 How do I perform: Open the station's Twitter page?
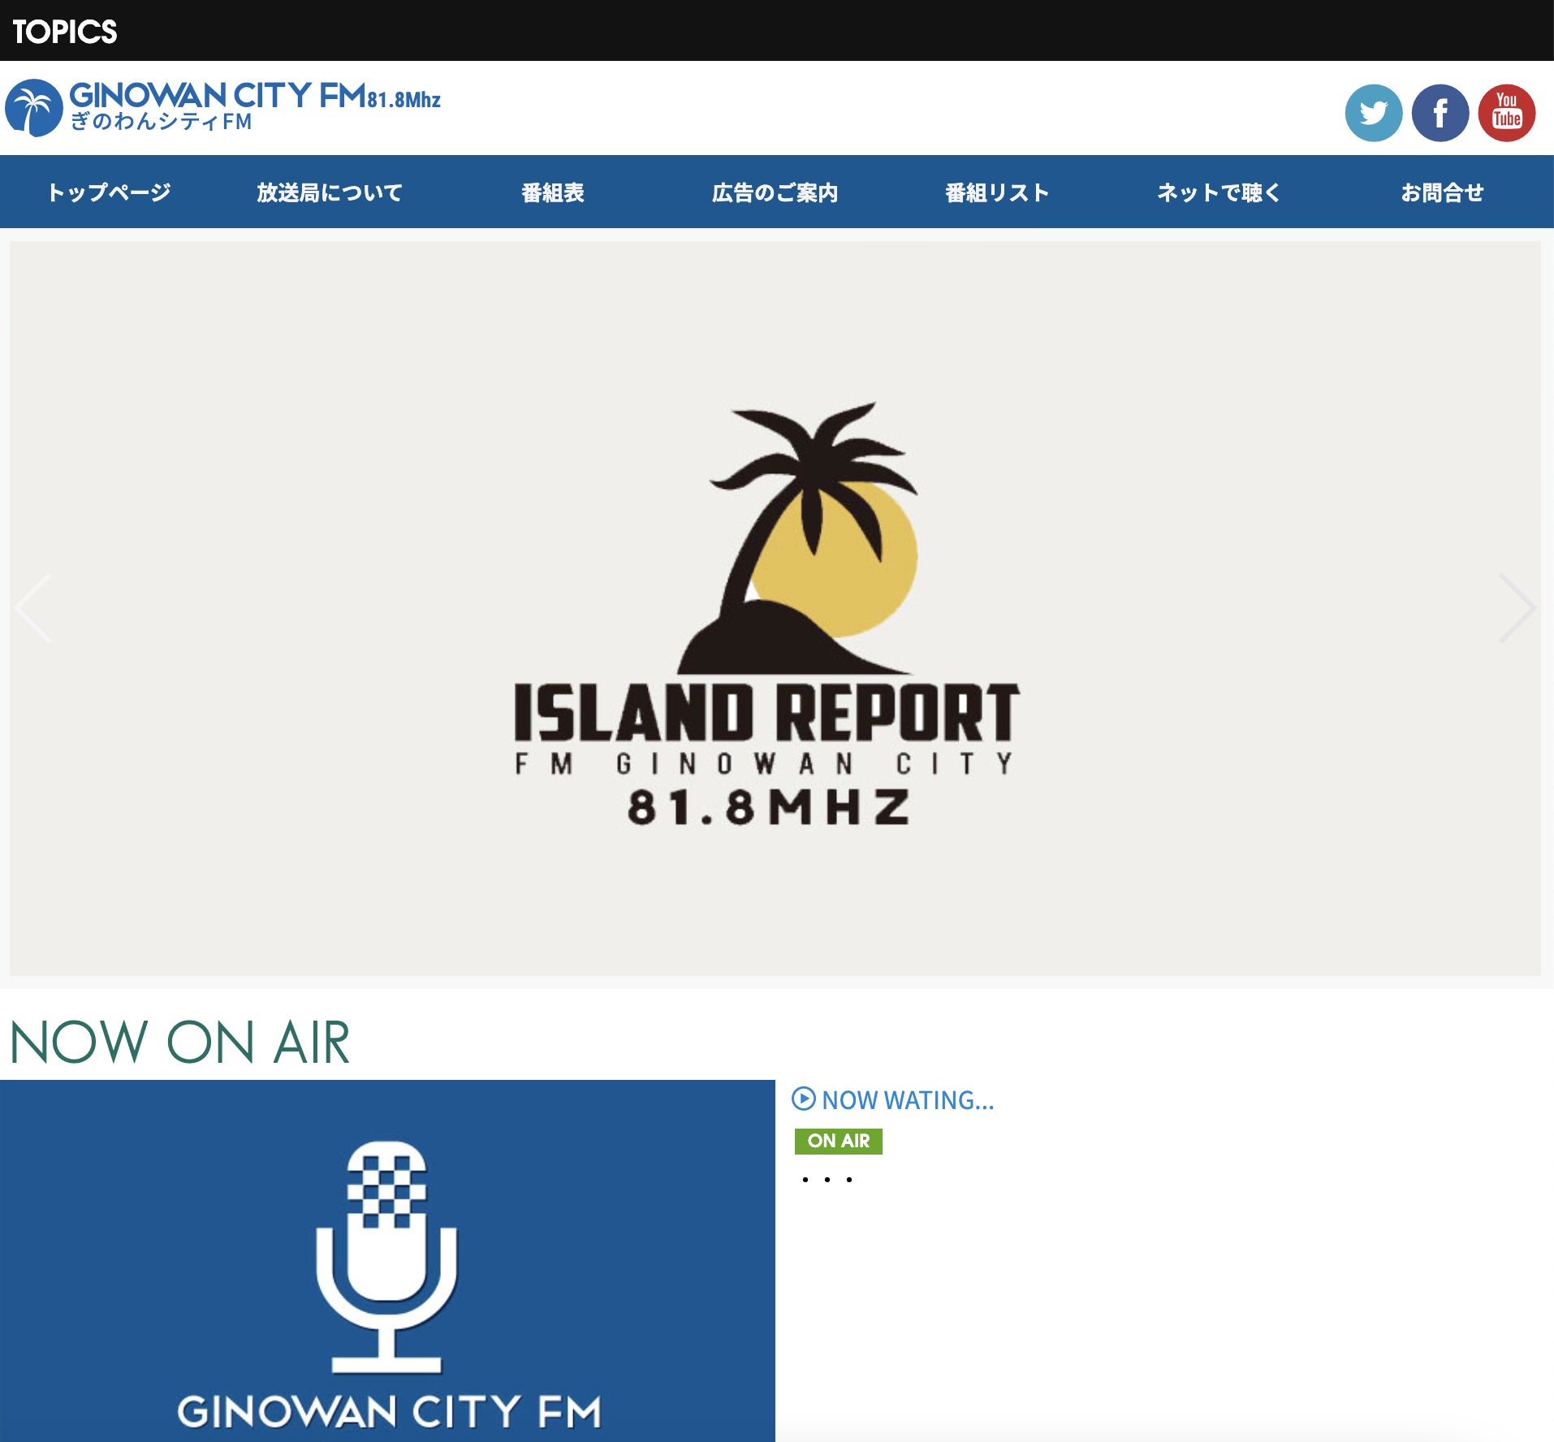[1373, 113]
